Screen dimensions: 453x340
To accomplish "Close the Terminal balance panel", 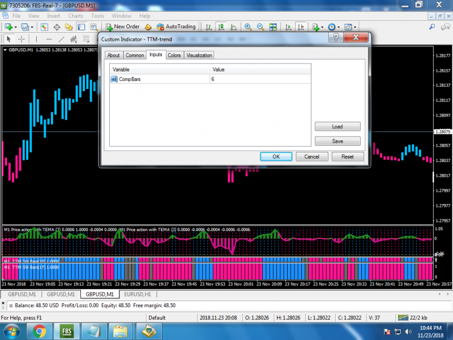I will tap(3, 303).
